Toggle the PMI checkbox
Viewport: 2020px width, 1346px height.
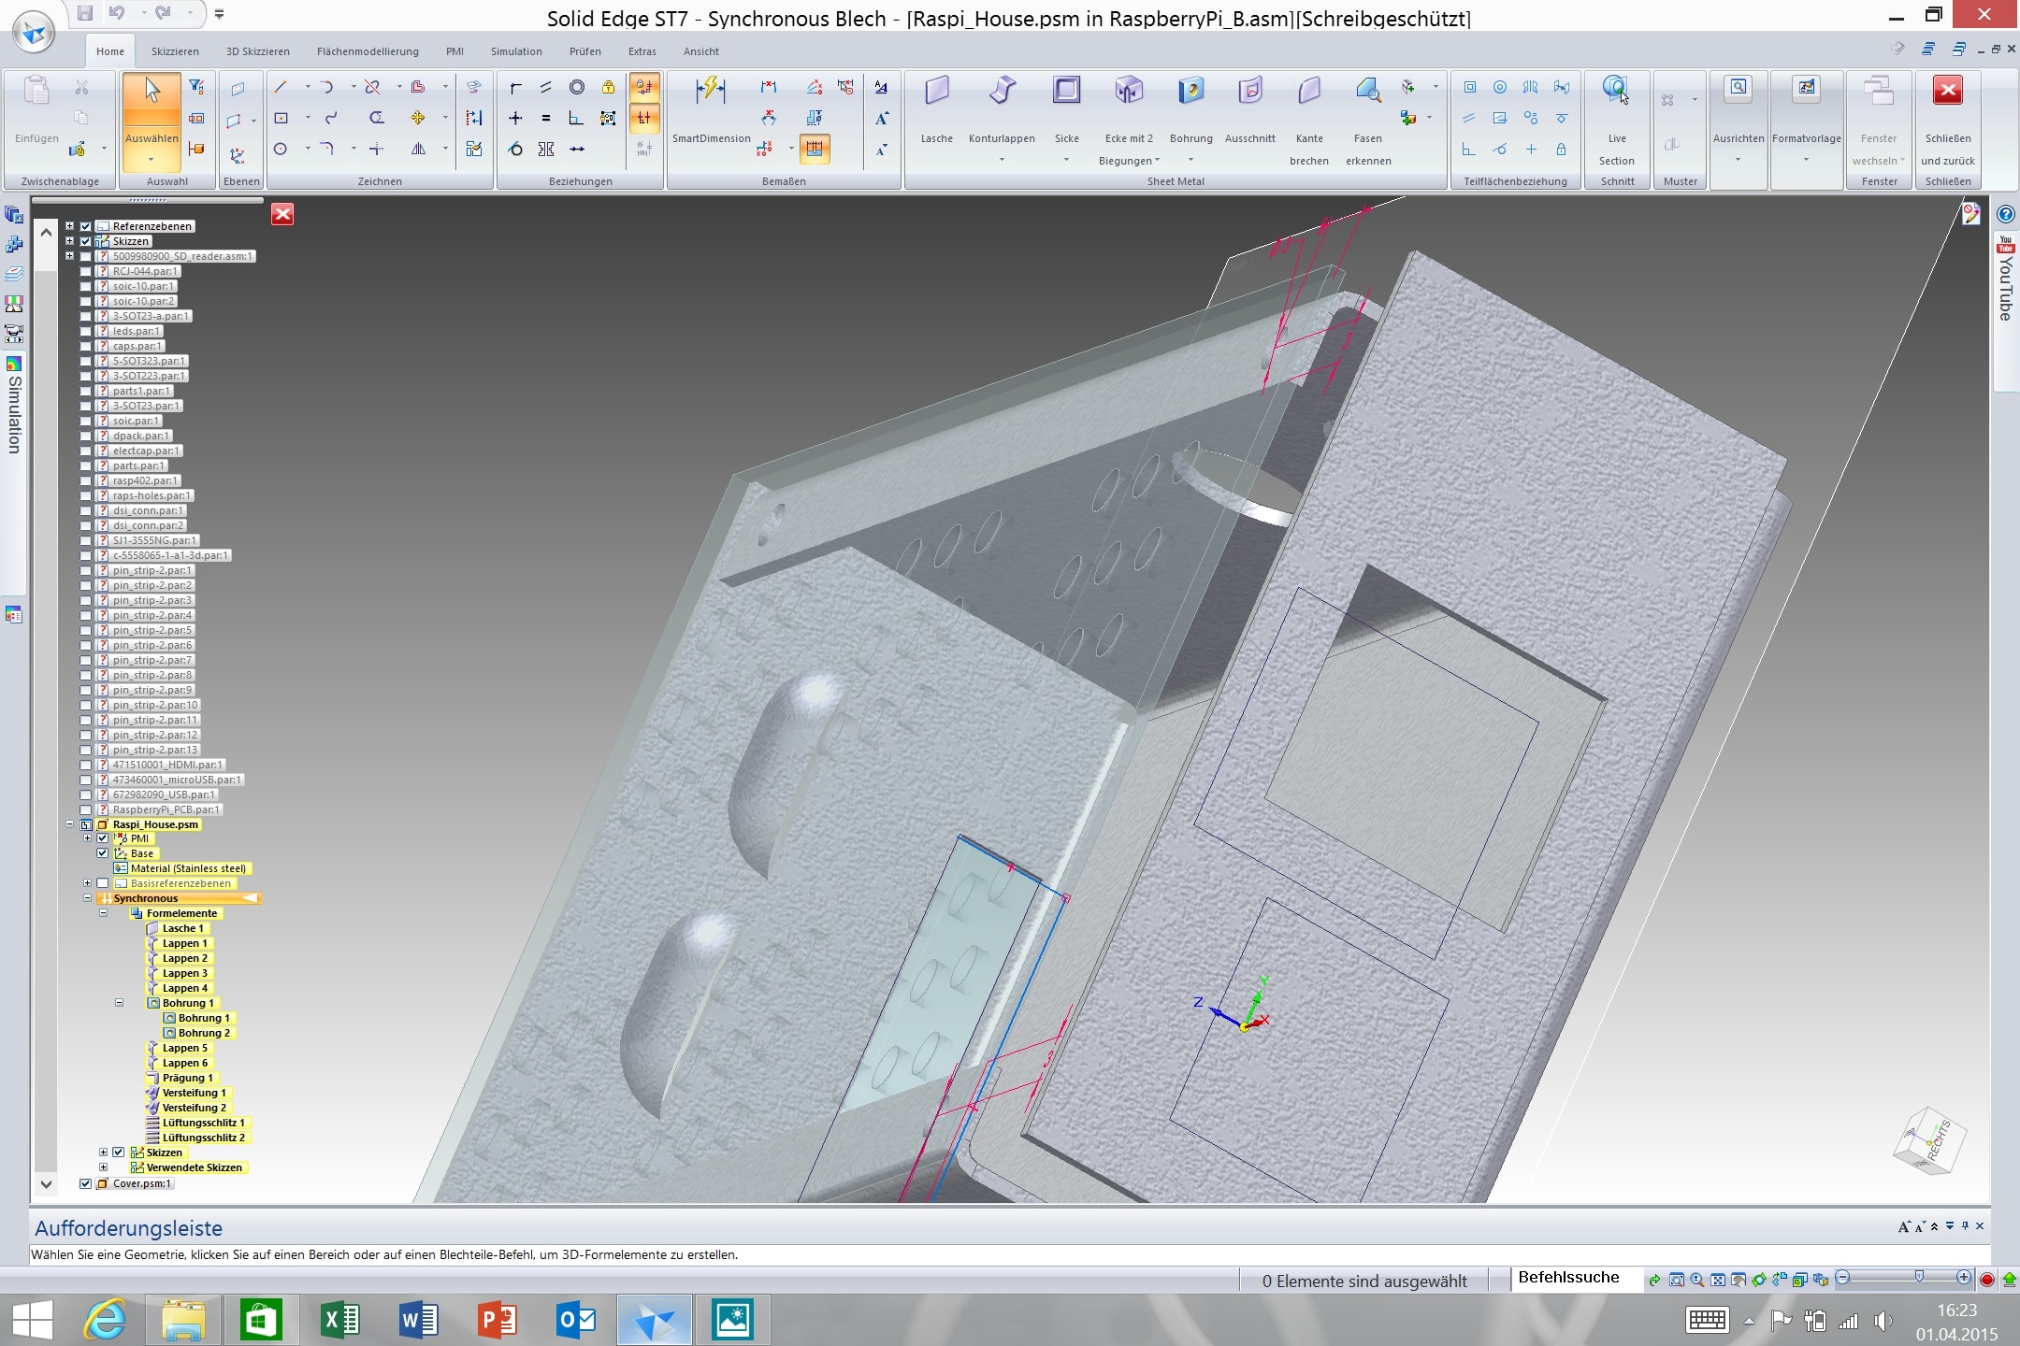[x=103, y=838]
